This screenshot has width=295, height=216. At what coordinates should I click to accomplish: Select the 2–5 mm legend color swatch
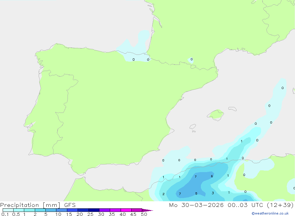[40, 210]
